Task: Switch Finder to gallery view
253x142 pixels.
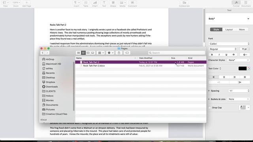Action: (x=93, y=53)
